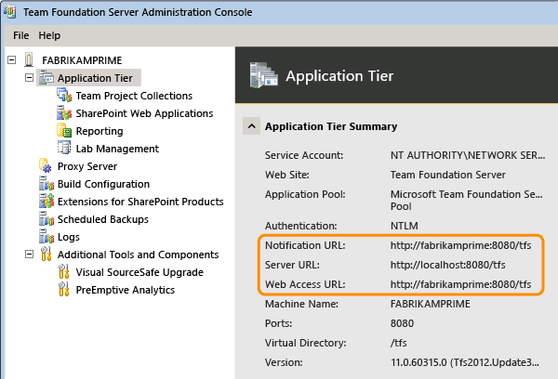This screenshot has width=558, height=379.
Task: Click the Web Access URL value
Action: [x=460, y=283]
